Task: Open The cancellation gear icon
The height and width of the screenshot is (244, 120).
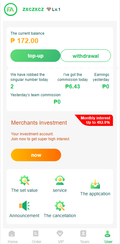Action: pos(60,205)
